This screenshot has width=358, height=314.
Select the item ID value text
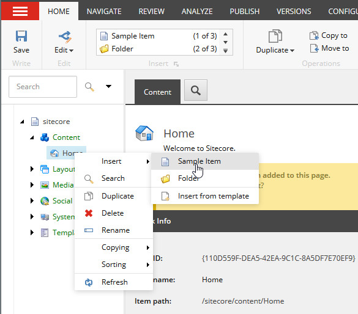point(278,258)
